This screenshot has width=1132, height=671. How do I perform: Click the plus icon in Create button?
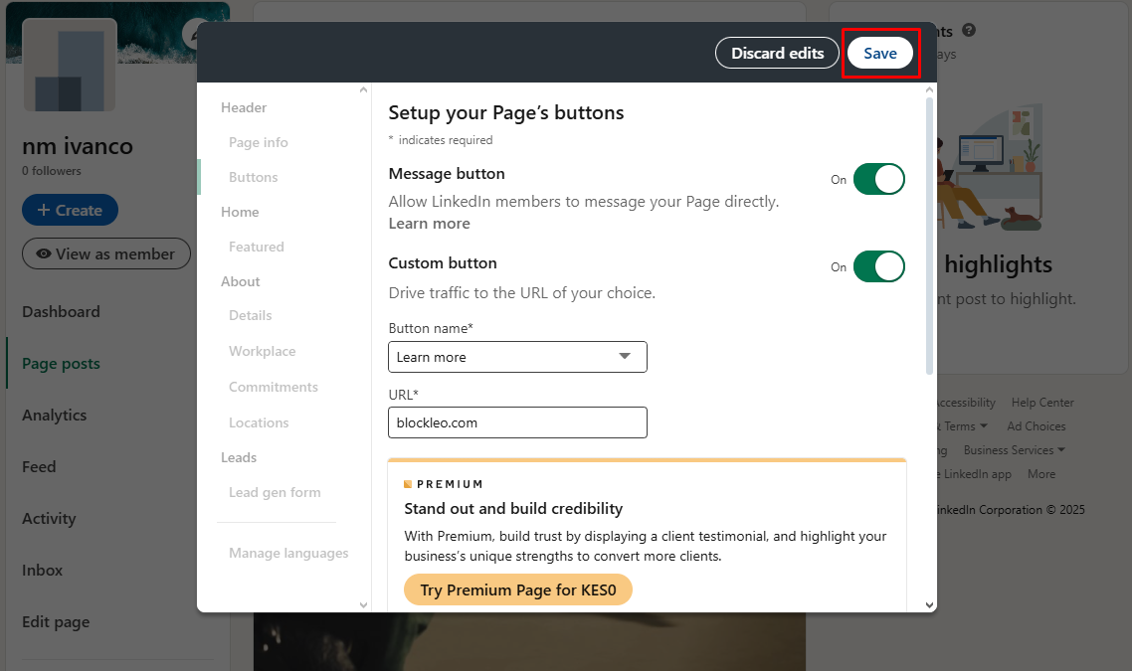pyautogui.click(x=44, y=210)
